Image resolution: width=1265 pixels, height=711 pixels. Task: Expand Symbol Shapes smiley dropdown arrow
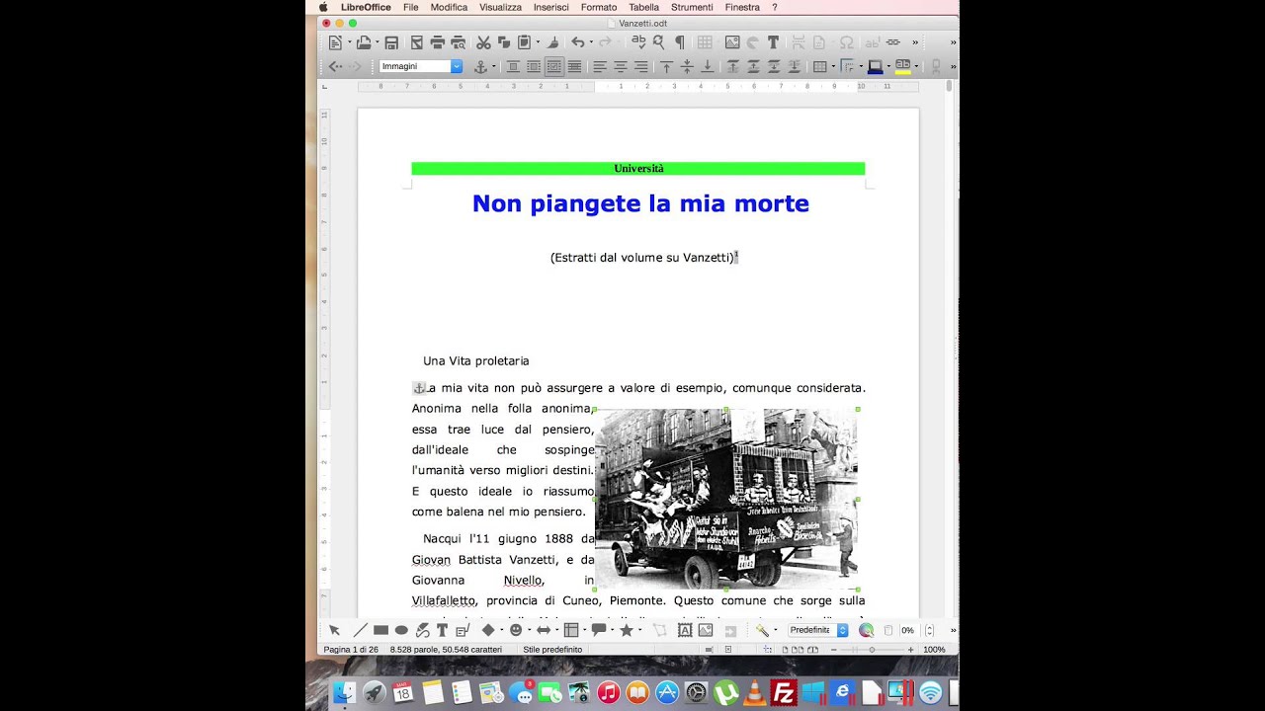(x=529, y=630)
